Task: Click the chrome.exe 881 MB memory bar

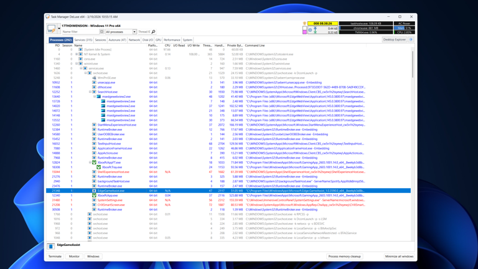Action: pos(366,28)
